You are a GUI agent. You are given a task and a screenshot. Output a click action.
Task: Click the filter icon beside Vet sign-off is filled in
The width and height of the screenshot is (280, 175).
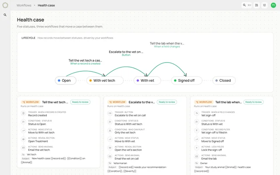(196, 131)
